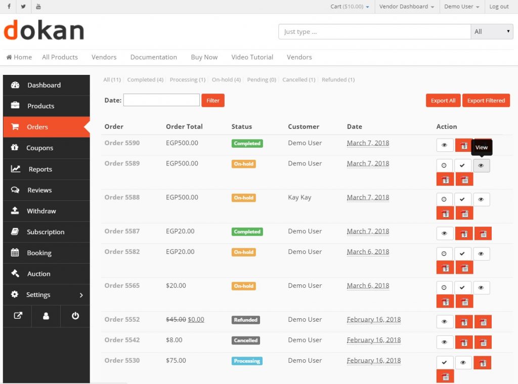Image resolution: width=518 pixels, height=384 pixels.
Task: View order 5588 using the eye icon
Action: tap(481, 199)
